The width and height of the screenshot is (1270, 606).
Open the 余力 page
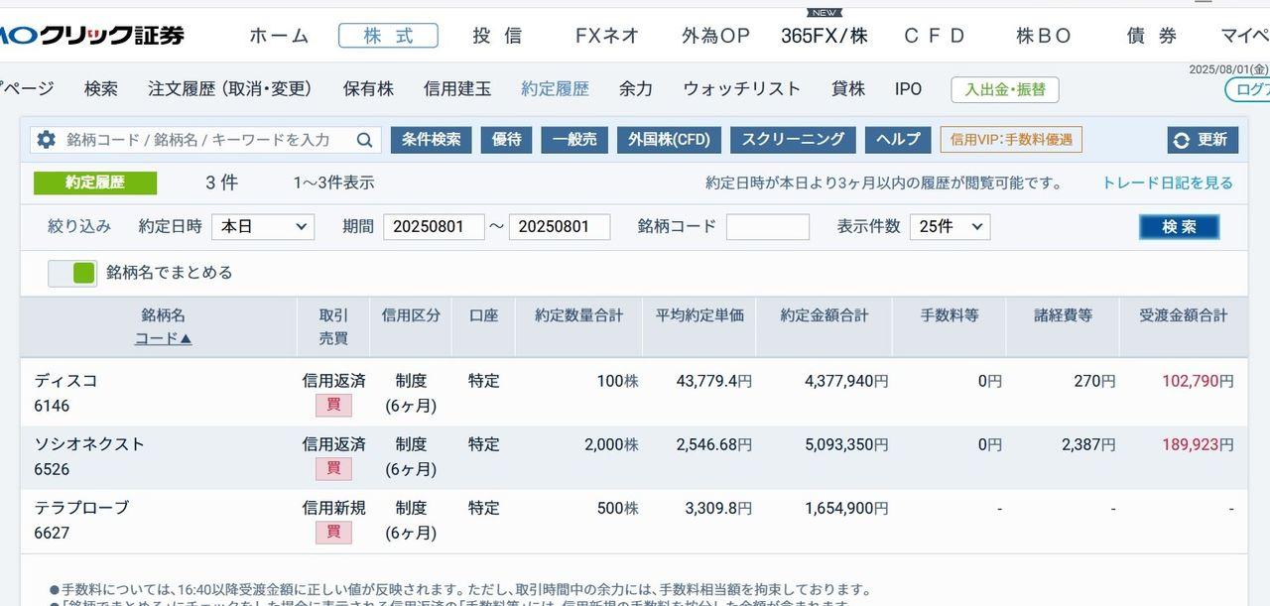coord(635,88)
